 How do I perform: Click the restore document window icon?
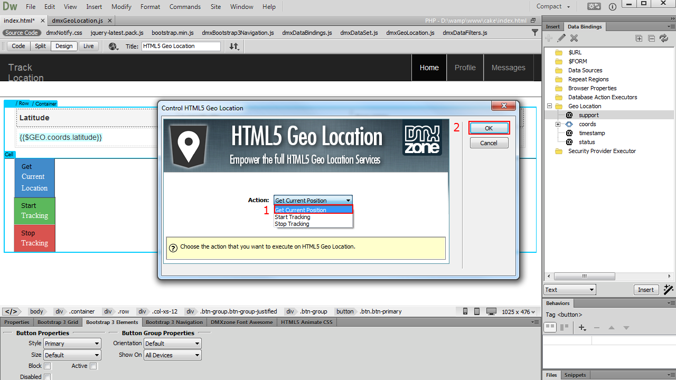pos(533,21)
